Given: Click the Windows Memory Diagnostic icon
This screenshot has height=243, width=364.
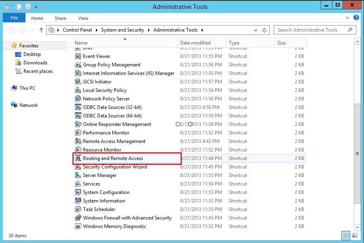Looking at the screenshot, I should (x=78, y=226).
